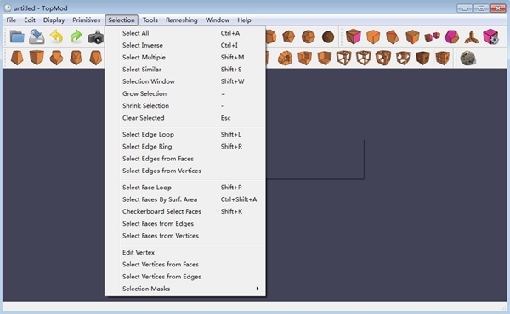
Task: Click the green redo arrow
Action: [76, 36]
